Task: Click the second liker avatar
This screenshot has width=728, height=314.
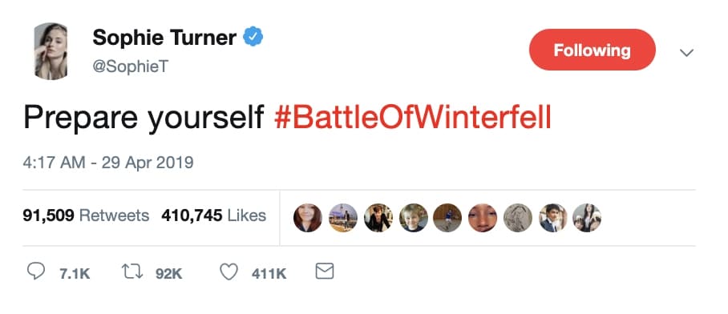Action: [343, 218]
